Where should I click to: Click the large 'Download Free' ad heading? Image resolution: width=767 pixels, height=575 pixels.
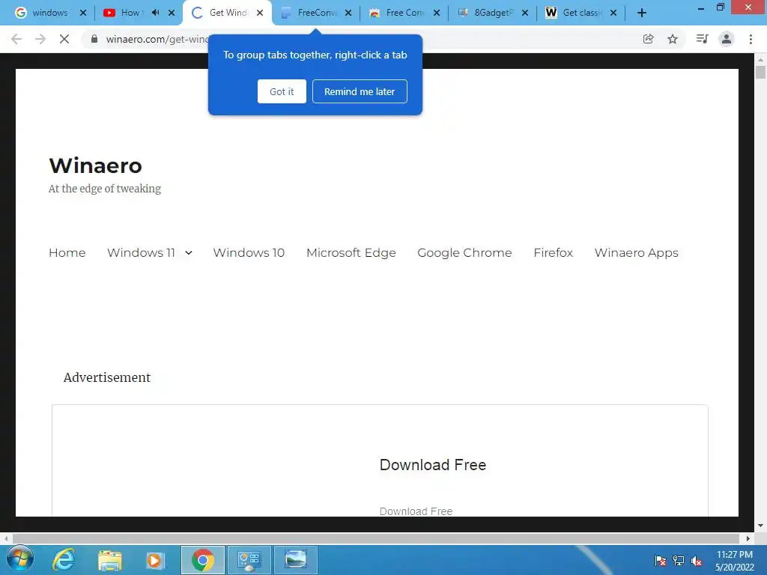coord(433,465)
